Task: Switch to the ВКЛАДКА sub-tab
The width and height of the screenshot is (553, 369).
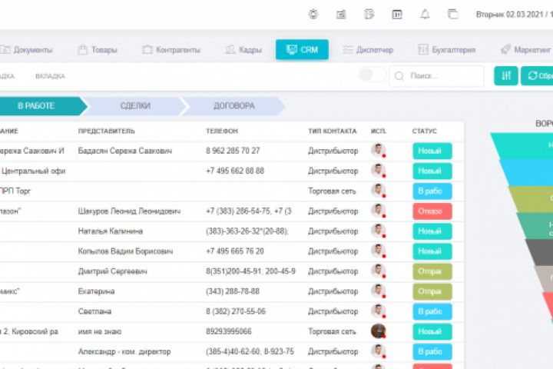Action: click(50, 76)
